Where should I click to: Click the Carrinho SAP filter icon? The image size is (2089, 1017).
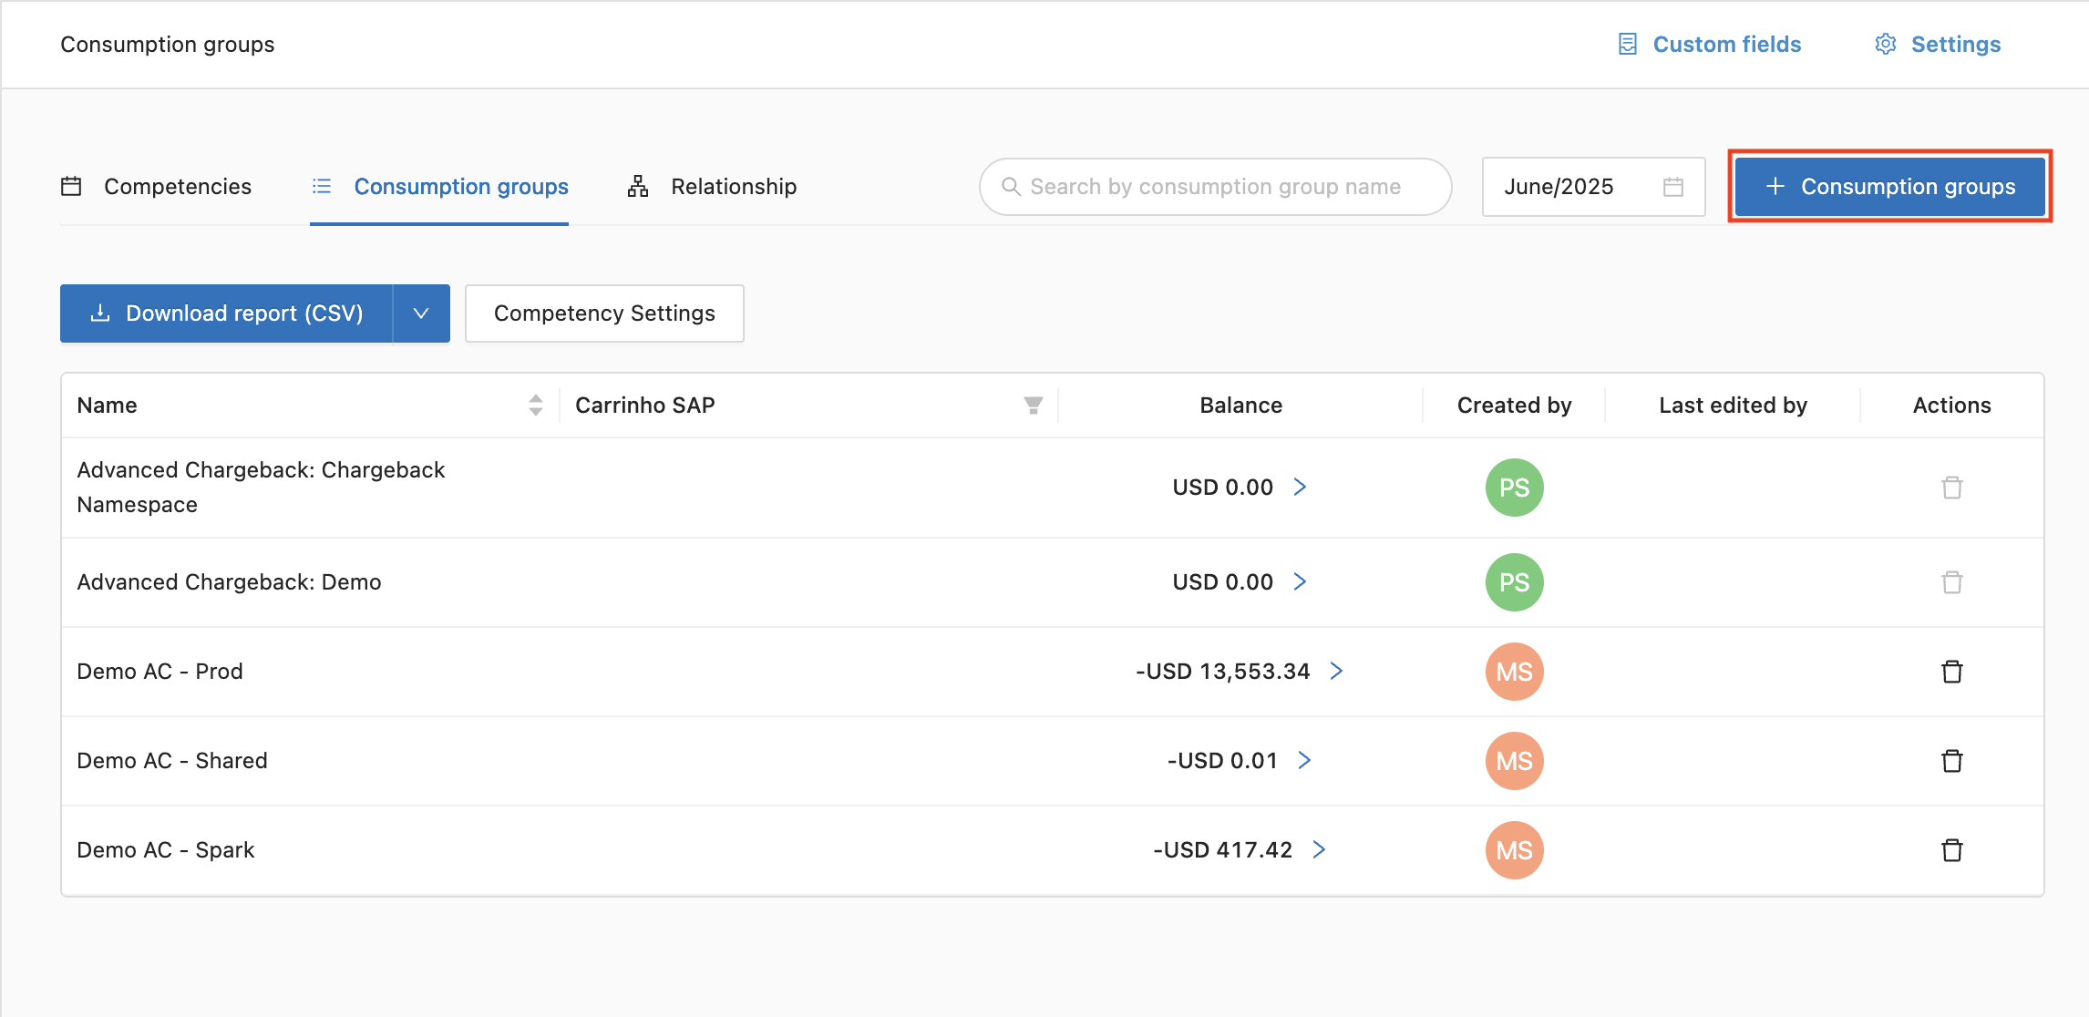pos(1033,406)
